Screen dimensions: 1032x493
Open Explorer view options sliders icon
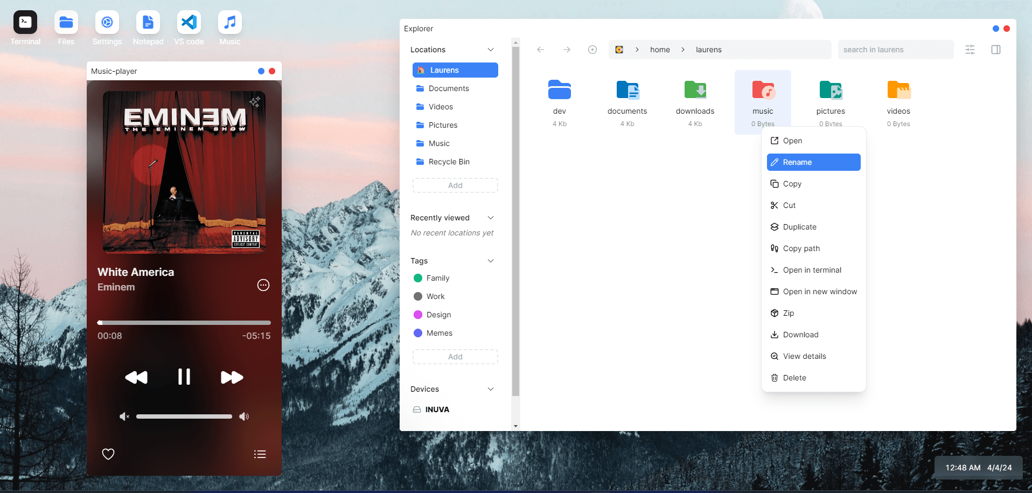970,50
